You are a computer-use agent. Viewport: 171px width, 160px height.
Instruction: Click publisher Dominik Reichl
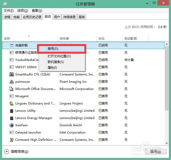tap(71, 125)
